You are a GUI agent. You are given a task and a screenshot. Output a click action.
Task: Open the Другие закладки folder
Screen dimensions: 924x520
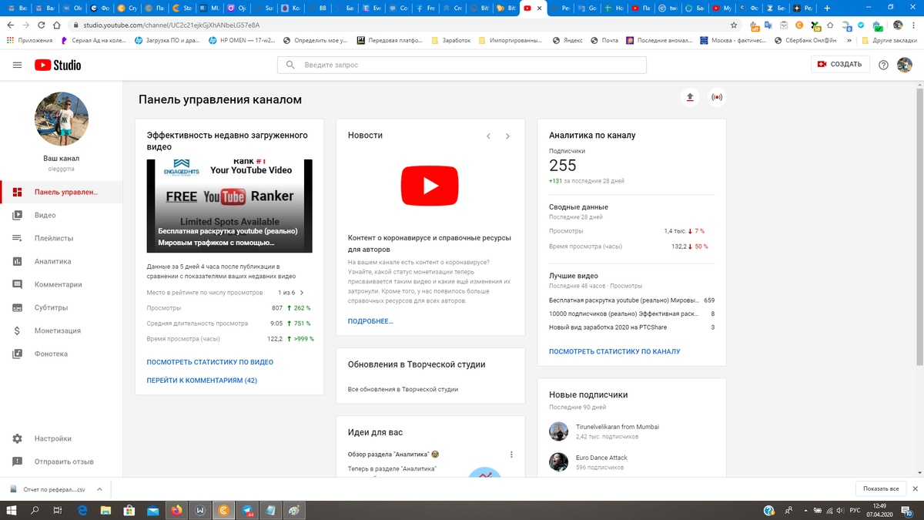889,40
